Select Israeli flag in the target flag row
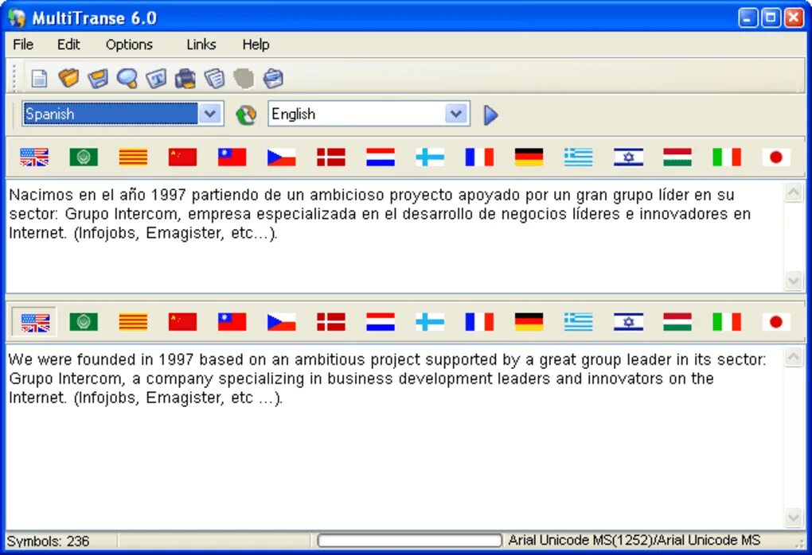Screen dimensions: 812x555 pyautogui.click(x=628, y=322)
